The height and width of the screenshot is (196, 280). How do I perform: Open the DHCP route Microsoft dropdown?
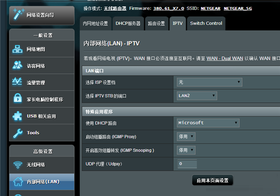pos(208,123)
